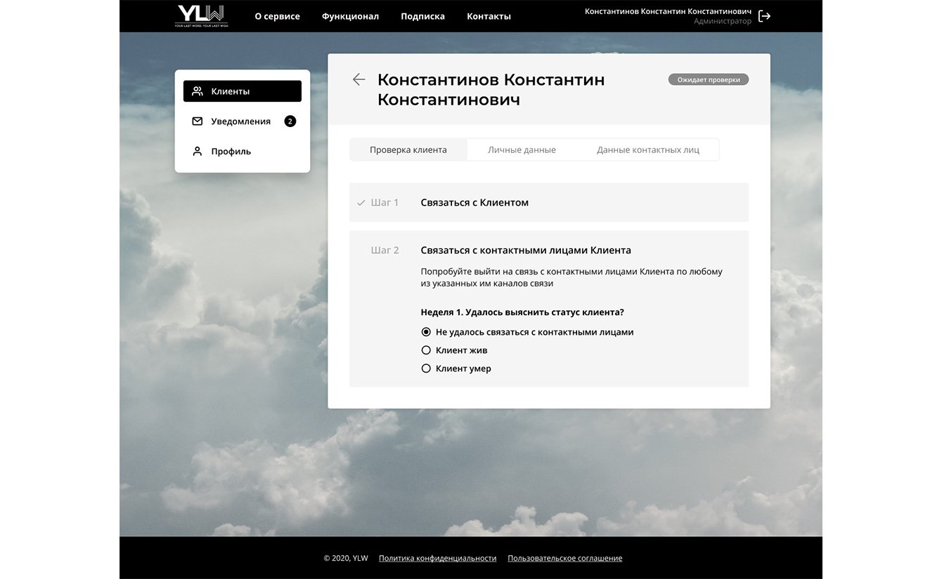This screenshot has width=942, height=579.
Task: Open the 'Клиенты' sidebar section
Action: coord(243,91)
